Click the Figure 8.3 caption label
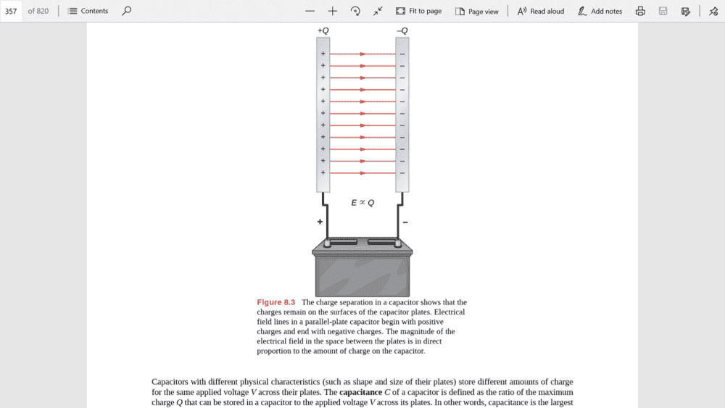 click(x=276, y=302)
